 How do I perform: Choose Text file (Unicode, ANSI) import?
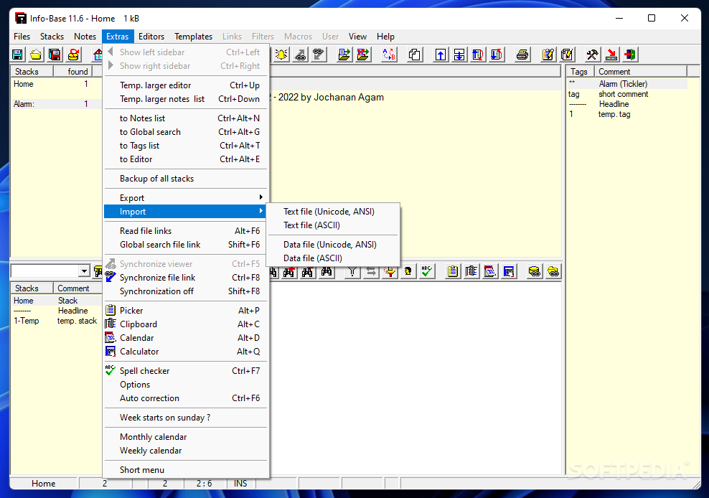[333, 212]
